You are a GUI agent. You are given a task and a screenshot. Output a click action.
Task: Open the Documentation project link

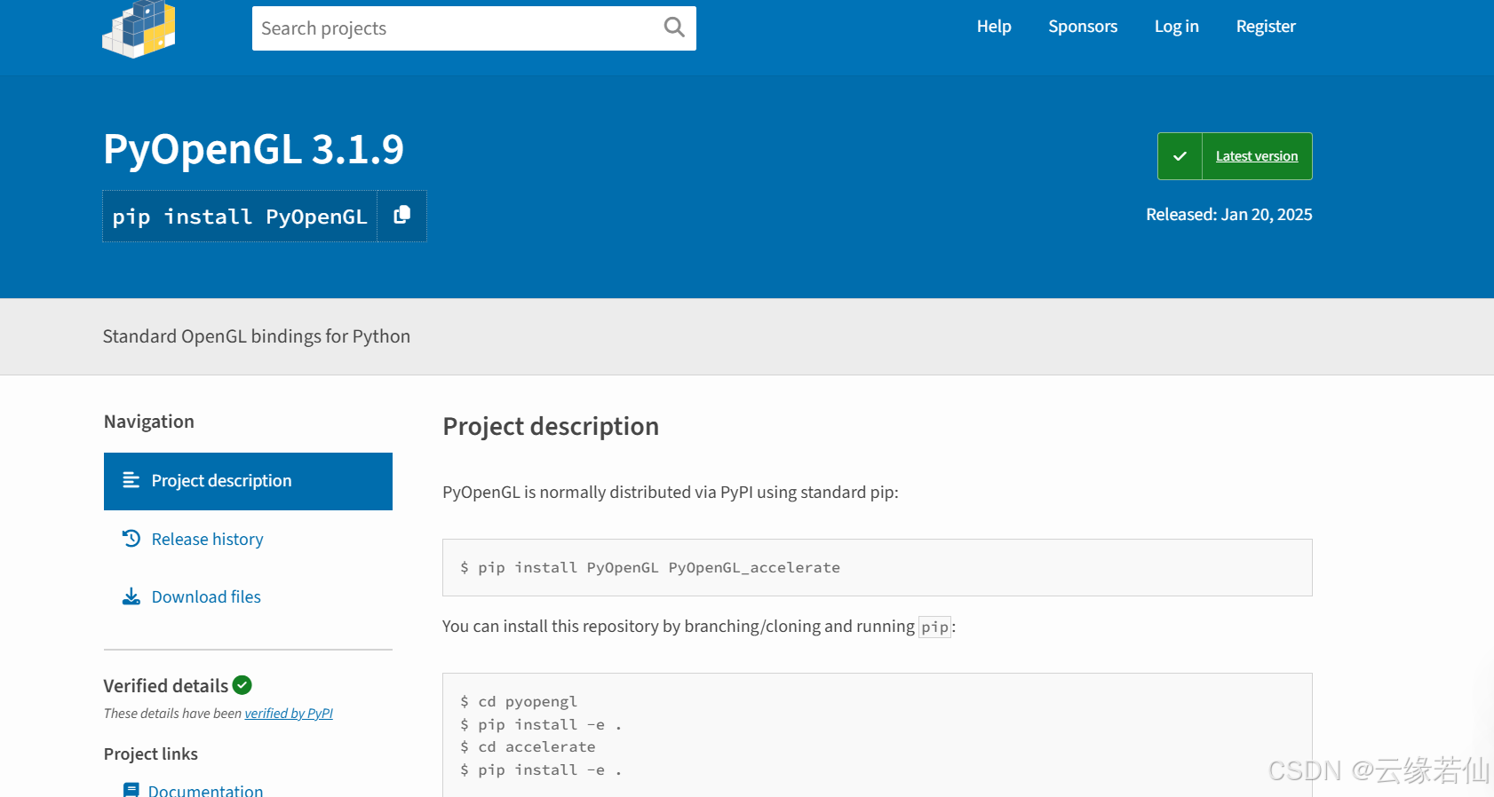[x=205, y=790]
